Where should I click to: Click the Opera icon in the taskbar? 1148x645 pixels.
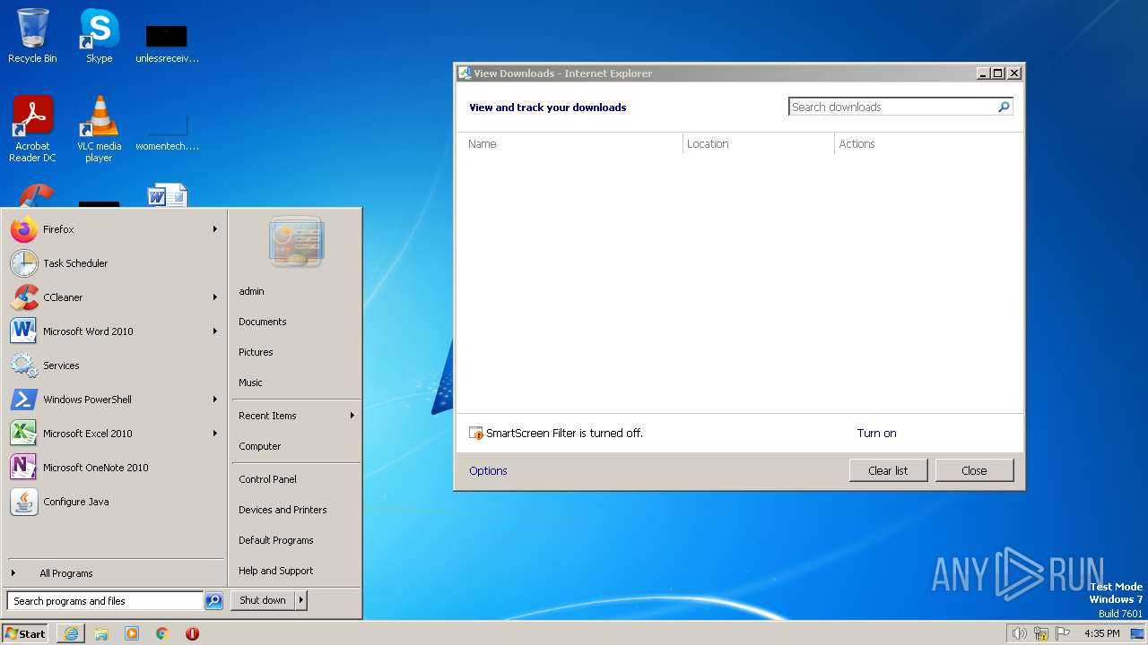(x=192, y=633)
